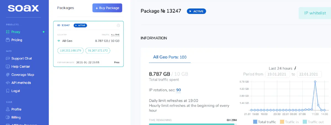The image size is (331, 125).
Task: Open Support Chat bubble icon
Action: (x=8, y=58)
